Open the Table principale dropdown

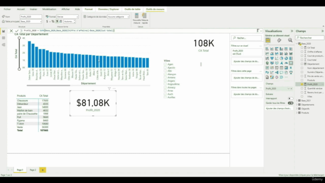31,21
